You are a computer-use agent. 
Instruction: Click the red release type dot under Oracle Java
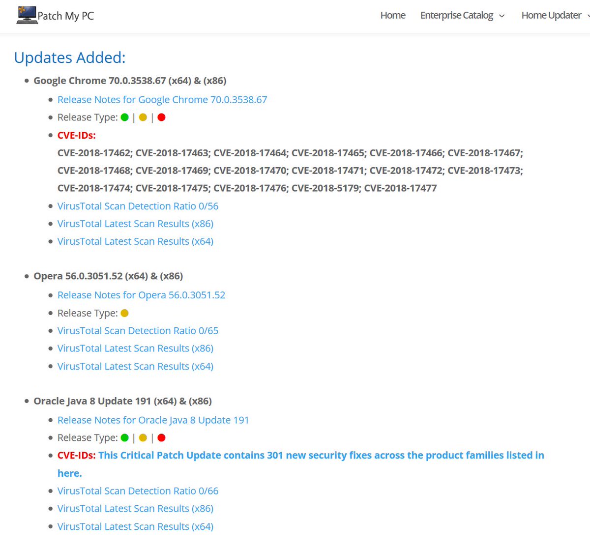(x=161, y=438)
